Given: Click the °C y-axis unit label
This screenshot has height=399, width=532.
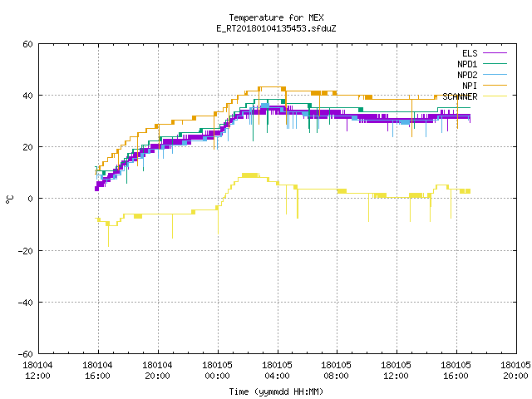Looking at the screenshot, I should tap(10, 199).
